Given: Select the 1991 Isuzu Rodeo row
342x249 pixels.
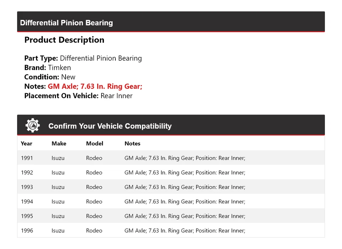Looking at the screenshot, I should click(x=171, y=158).
